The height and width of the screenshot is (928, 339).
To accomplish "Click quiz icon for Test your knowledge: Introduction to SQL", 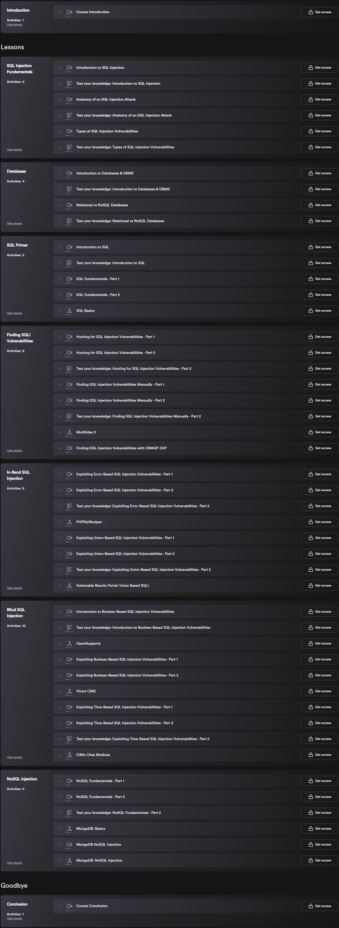I will coord(70,263).
